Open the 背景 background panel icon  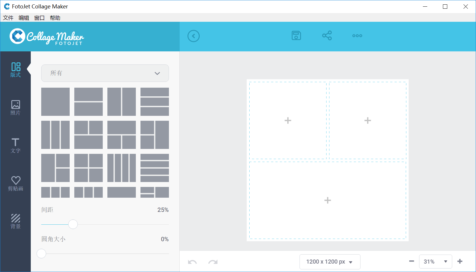click(x=16, y=221)
